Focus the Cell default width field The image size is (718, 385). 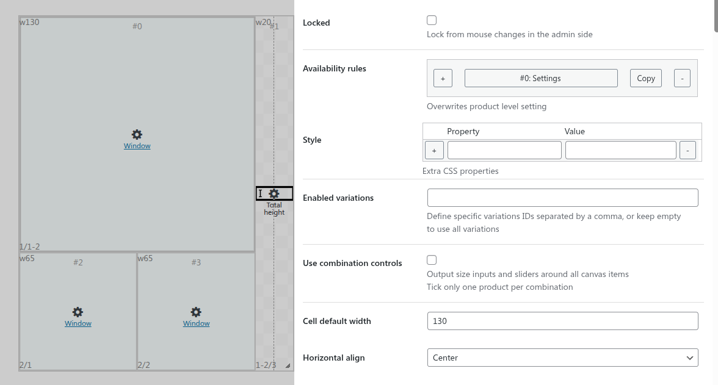(x=562, y=321)
